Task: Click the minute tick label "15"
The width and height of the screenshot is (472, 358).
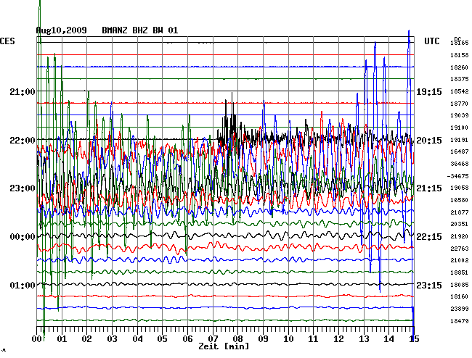Action: pos(414,339)
